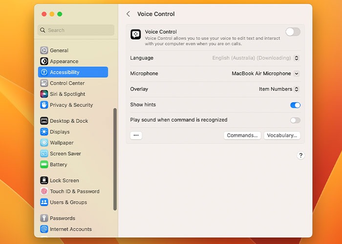The height and width of the screenshot is (244, 342).
Task: Click the Wallpaper label in sidebar
Action: (x=62, y=142)
